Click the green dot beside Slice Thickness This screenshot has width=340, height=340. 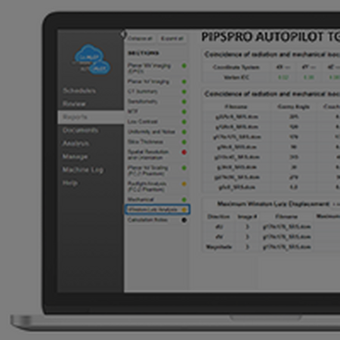(184, 142)
